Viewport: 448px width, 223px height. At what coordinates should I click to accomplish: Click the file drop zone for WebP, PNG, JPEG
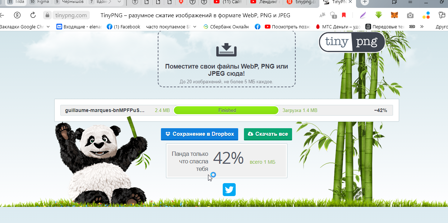[226, 58]
